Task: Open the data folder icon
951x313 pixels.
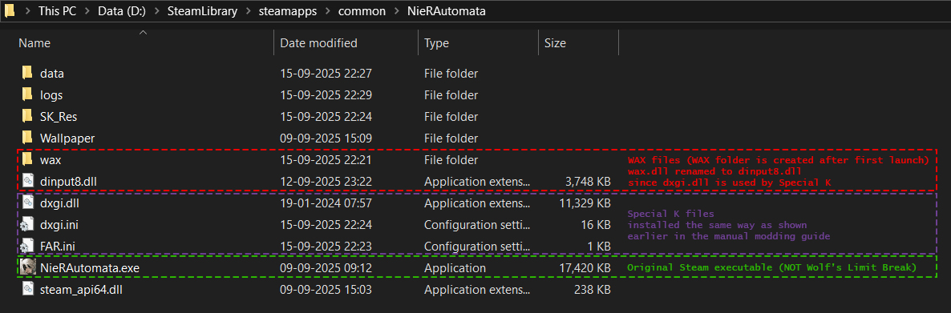Action: [26, 74]
